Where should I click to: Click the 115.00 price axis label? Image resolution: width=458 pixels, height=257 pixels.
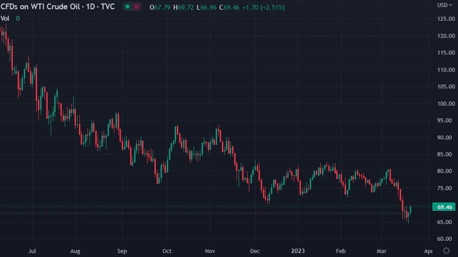(446, 53)
